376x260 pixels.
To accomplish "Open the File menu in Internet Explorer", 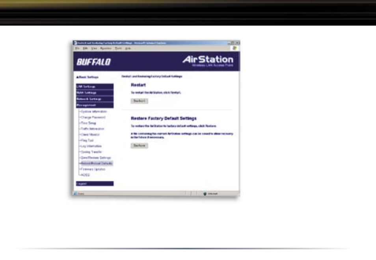I will coord(77,48).
